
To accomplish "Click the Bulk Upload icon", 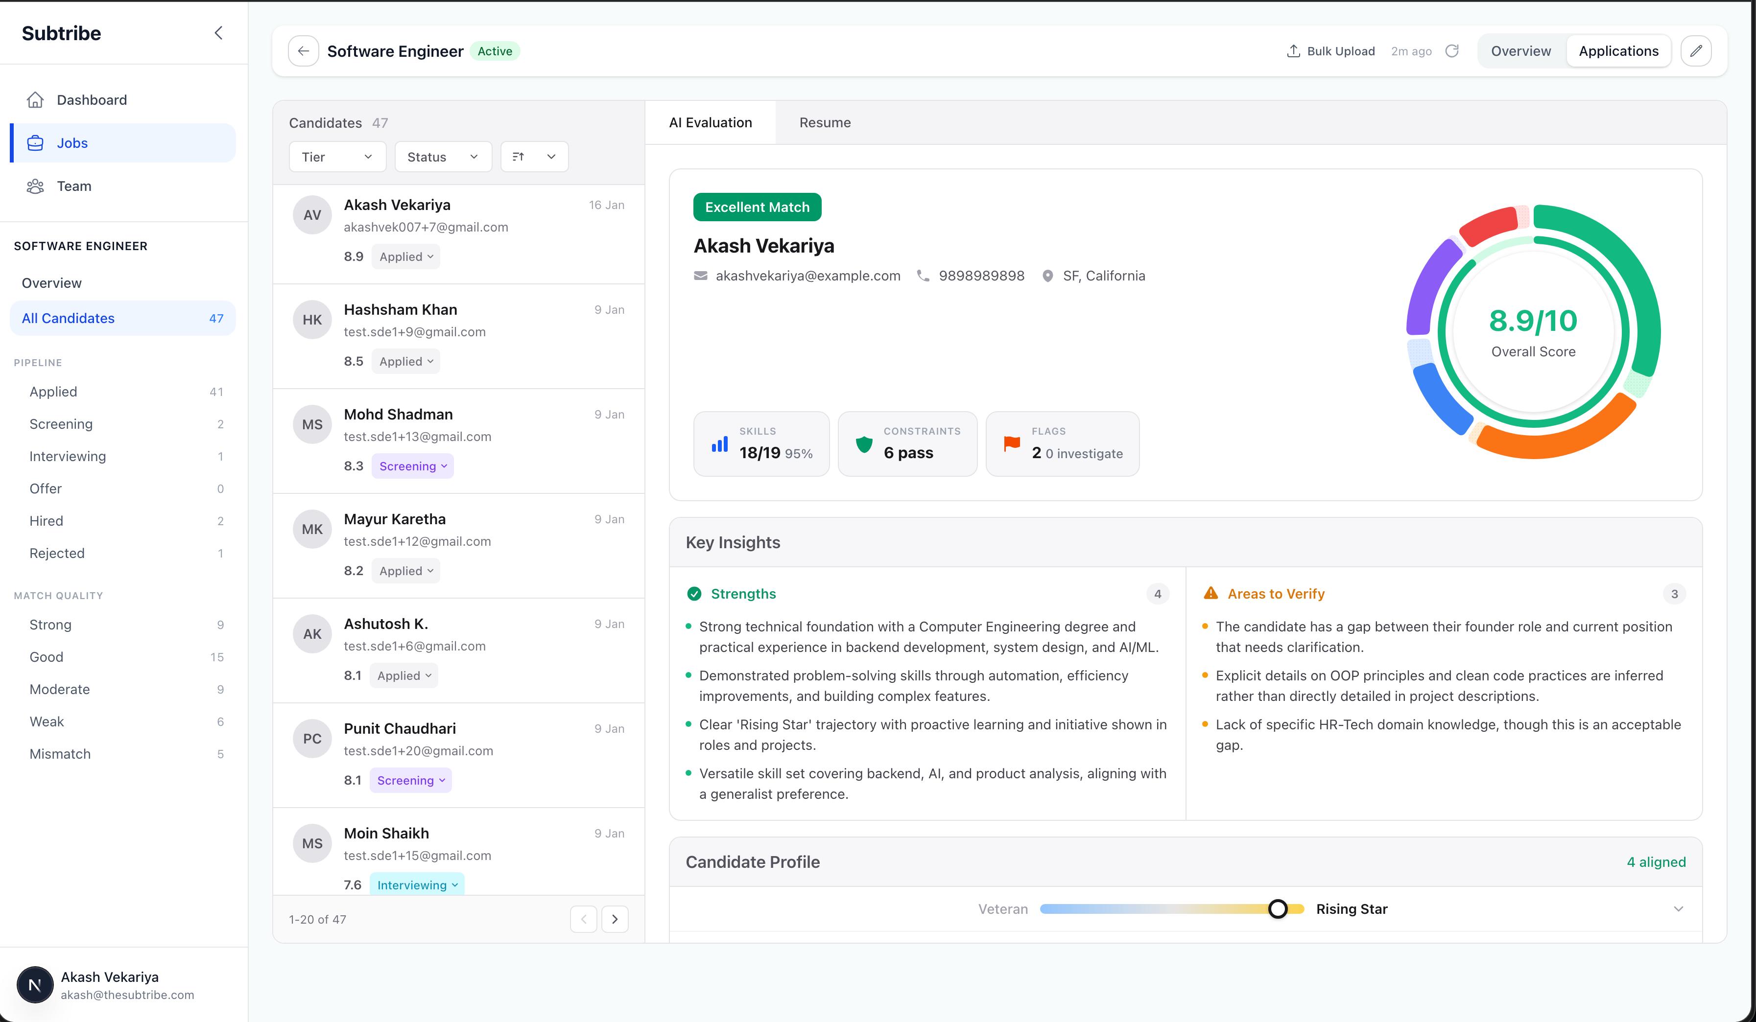I will coord(1293,51).
